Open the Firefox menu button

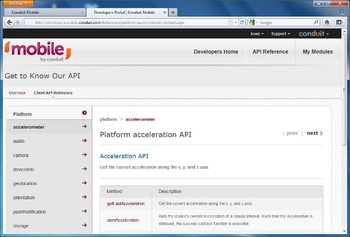click(x=18, y=3)
